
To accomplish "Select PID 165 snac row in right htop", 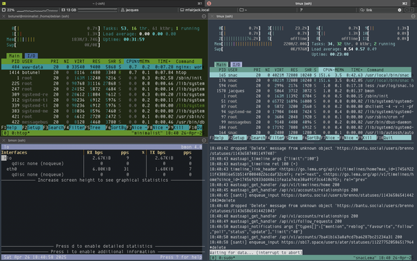I will tap(310, 75).
